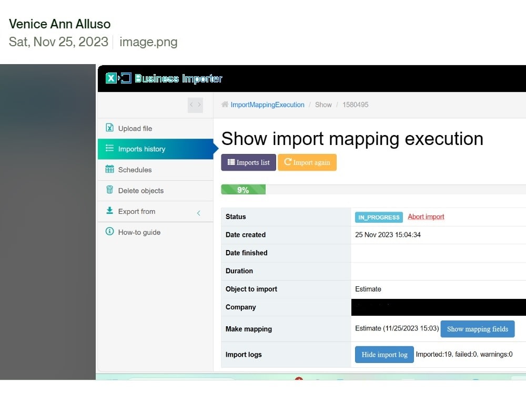Screen dimensions: 526x394
Task: Click the 9% progress bar
Action: [243, 190]
